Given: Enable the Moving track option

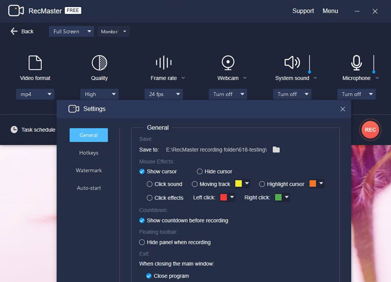Looking at the screenshot, I should [x=195, y=184].
